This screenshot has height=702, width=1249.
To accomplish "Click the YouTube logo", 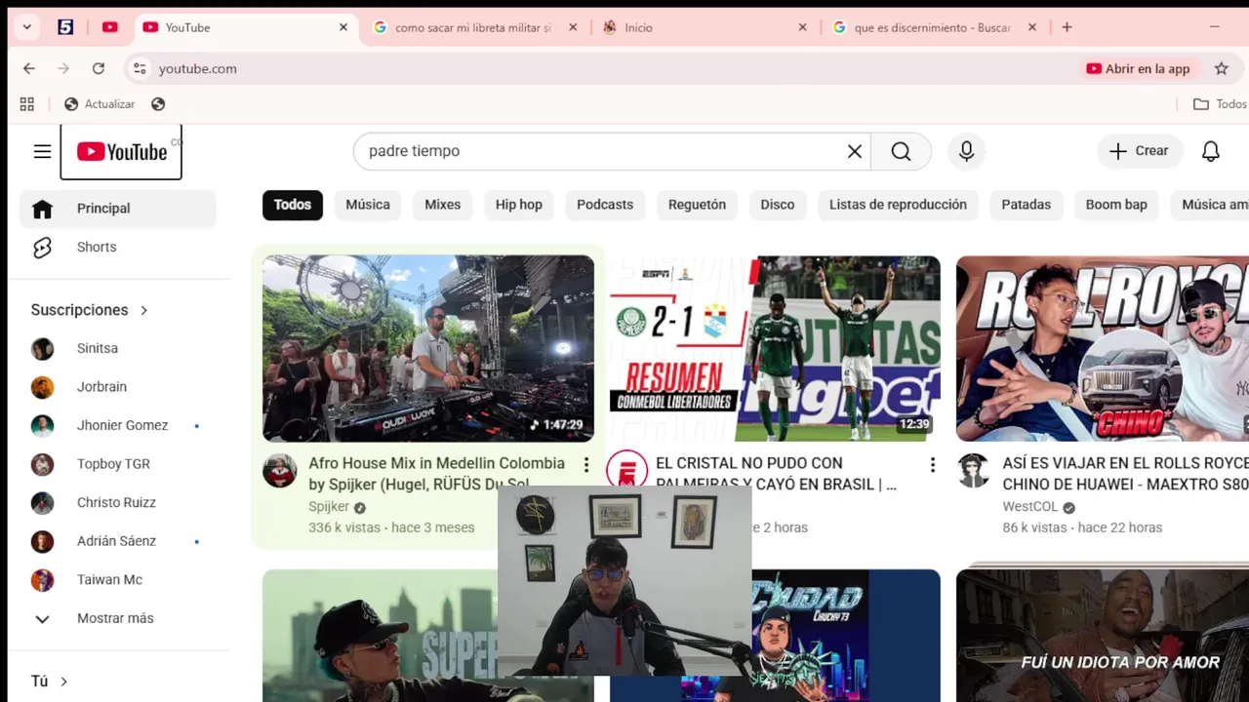I will (122, 152).
